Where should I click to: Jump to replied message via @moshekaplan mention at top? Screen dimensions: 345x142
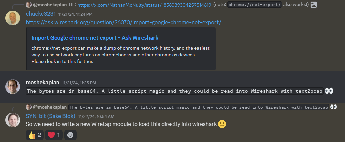coord(50,5)
